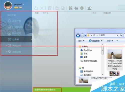Select 库 in Explorer navigation pane
The width and height of the screenshot is (125, 92).
[x=83, y=68]
